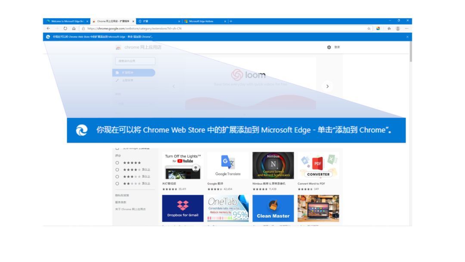Close the Chrome Web Store tab
The height and width of the screenshot is (262, 465).
[x=133, y=22]
